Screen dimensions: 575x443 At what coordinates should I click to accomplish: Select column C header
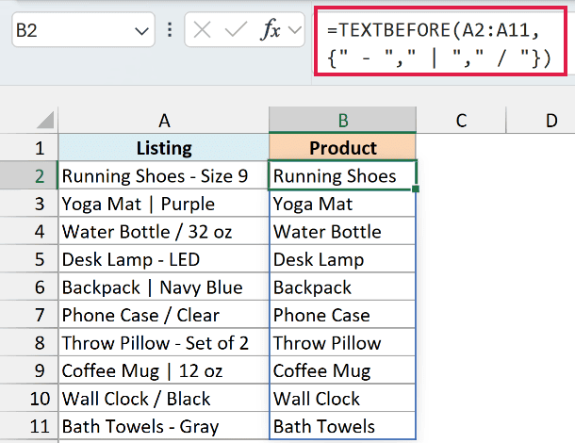click(x=461, y=121)
